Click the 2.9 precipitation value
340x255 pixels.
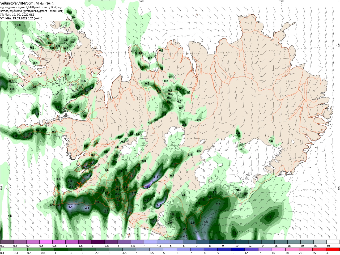point(193,223)
